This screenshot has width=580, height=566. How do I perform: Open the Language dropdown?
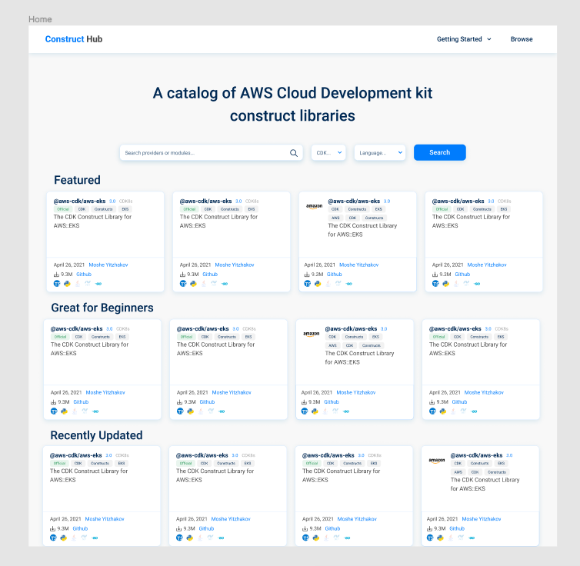tap(380, 153)
